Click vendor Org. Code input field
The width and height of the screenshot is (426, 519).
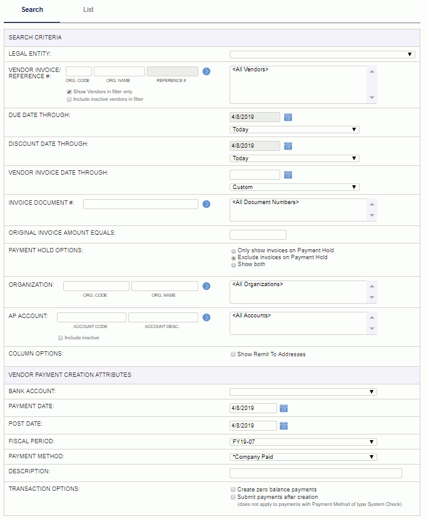click(x=79, y=71)
